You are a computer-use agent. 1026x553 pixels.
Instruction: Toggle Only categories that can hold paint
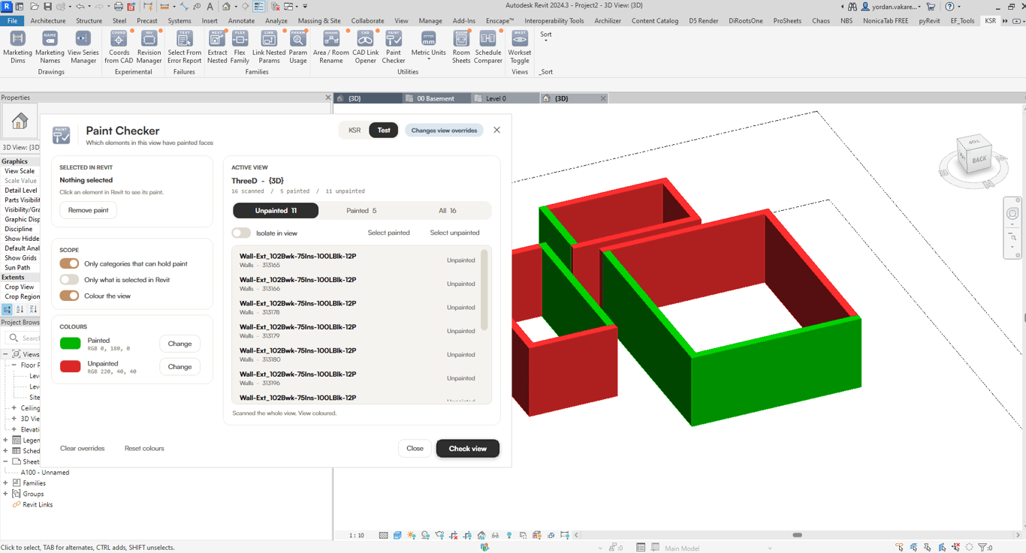point(69,263)
